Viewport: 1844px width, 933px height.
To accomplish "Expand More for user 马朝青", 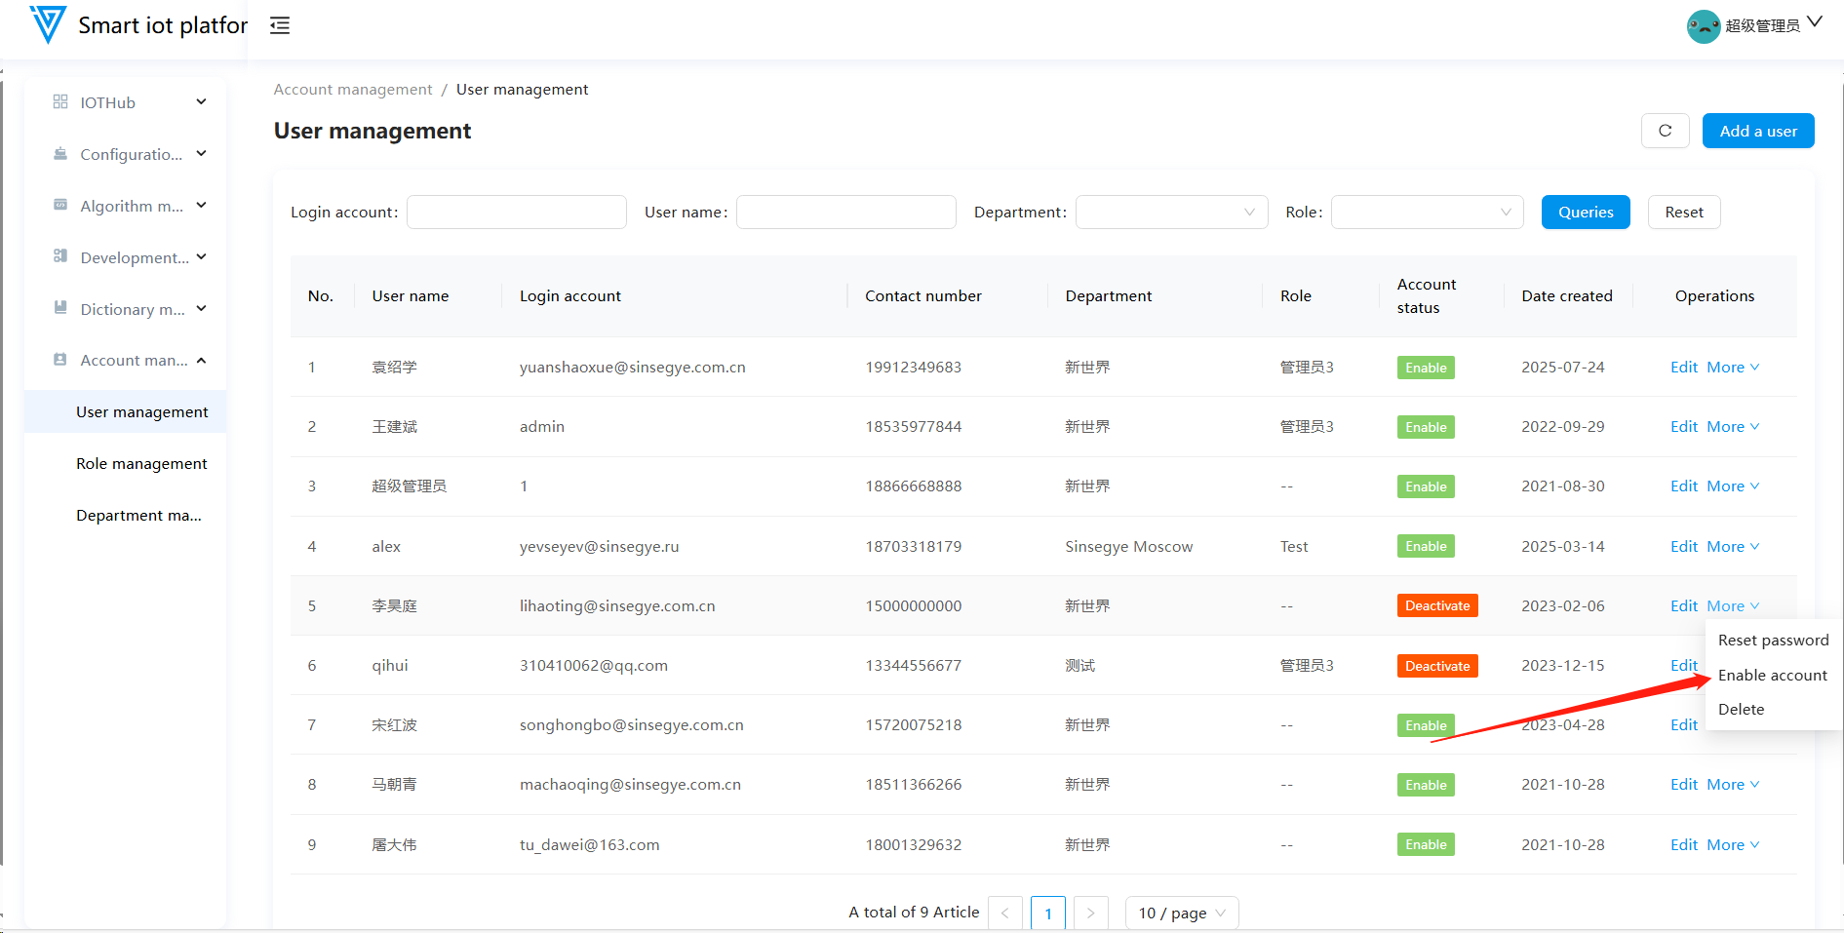I will point(1733,785).
